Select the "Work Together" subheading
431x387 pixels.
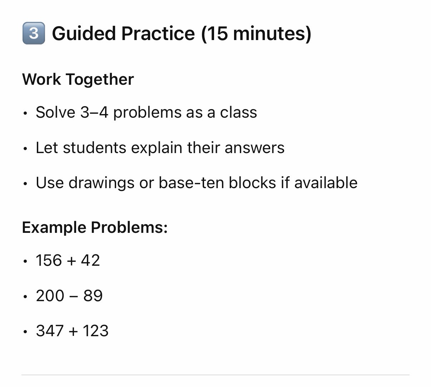point(78,79)
